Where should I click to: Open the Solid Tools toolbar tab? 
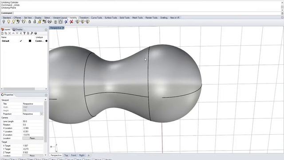point(124,18)
